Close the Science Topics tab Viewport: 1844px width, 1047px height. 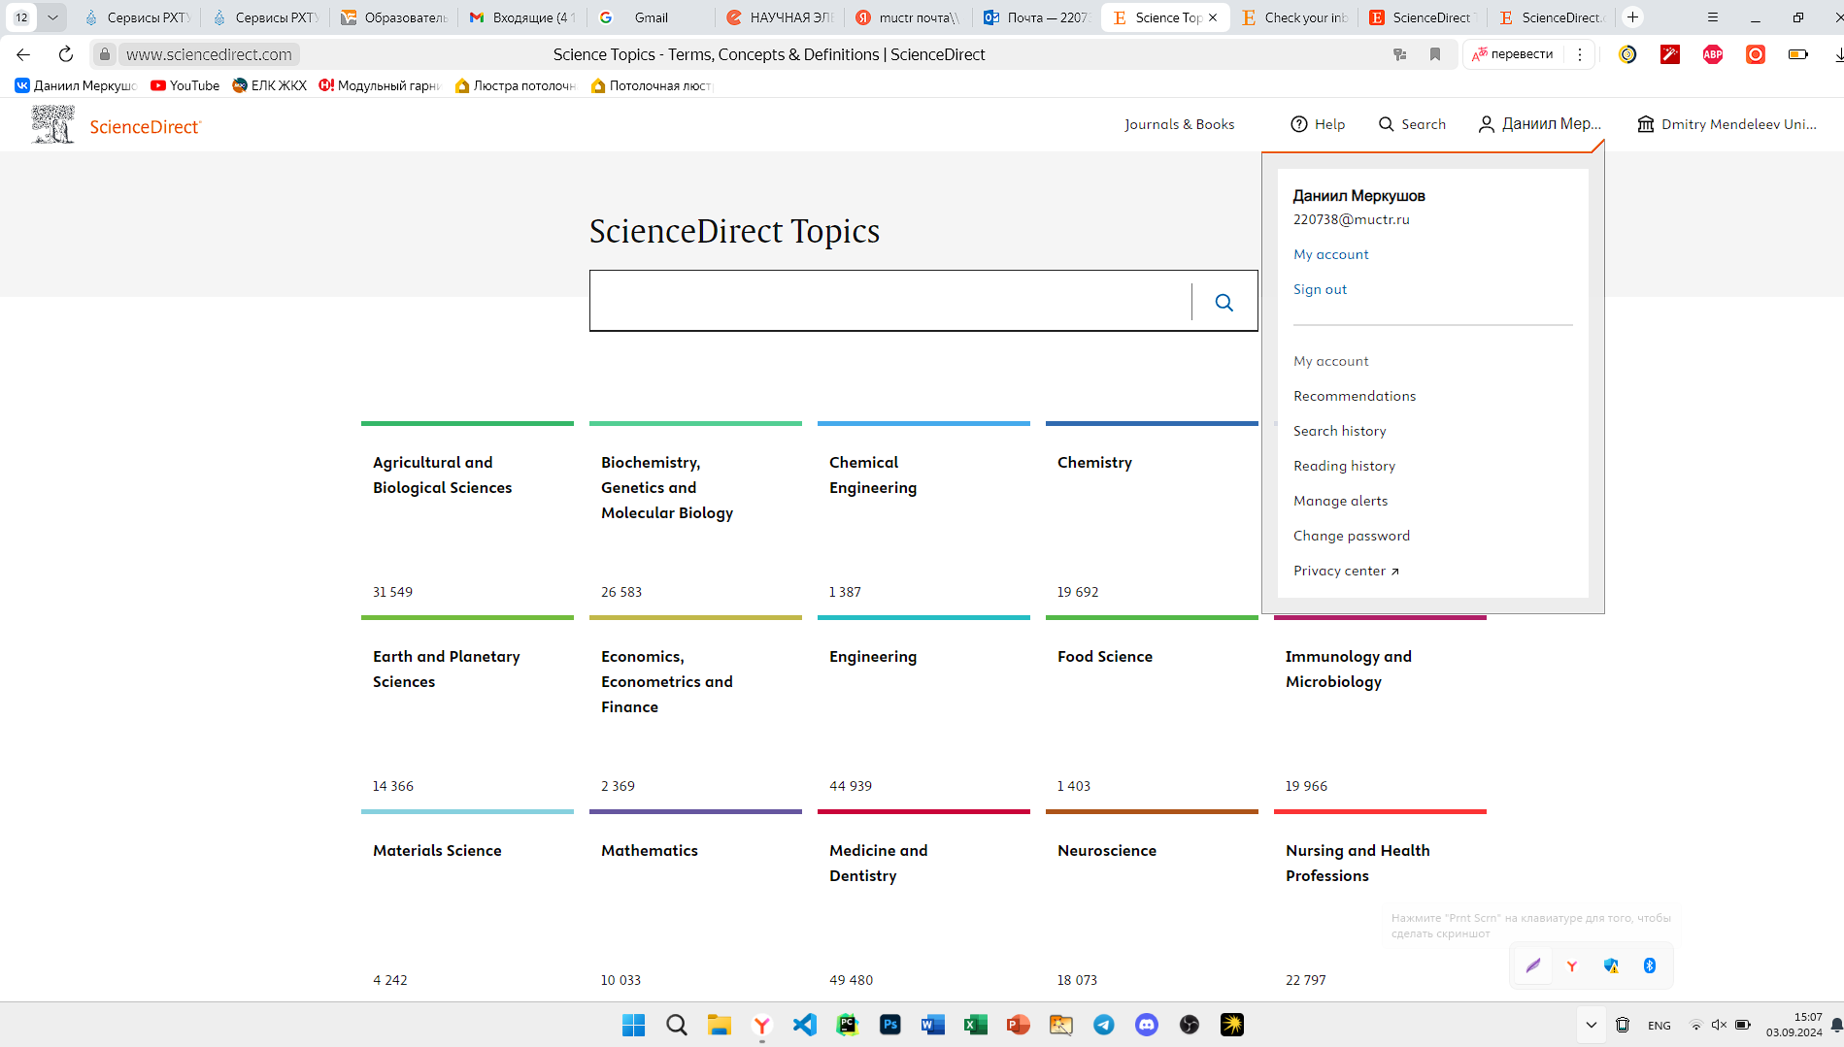coord(1213,17)
